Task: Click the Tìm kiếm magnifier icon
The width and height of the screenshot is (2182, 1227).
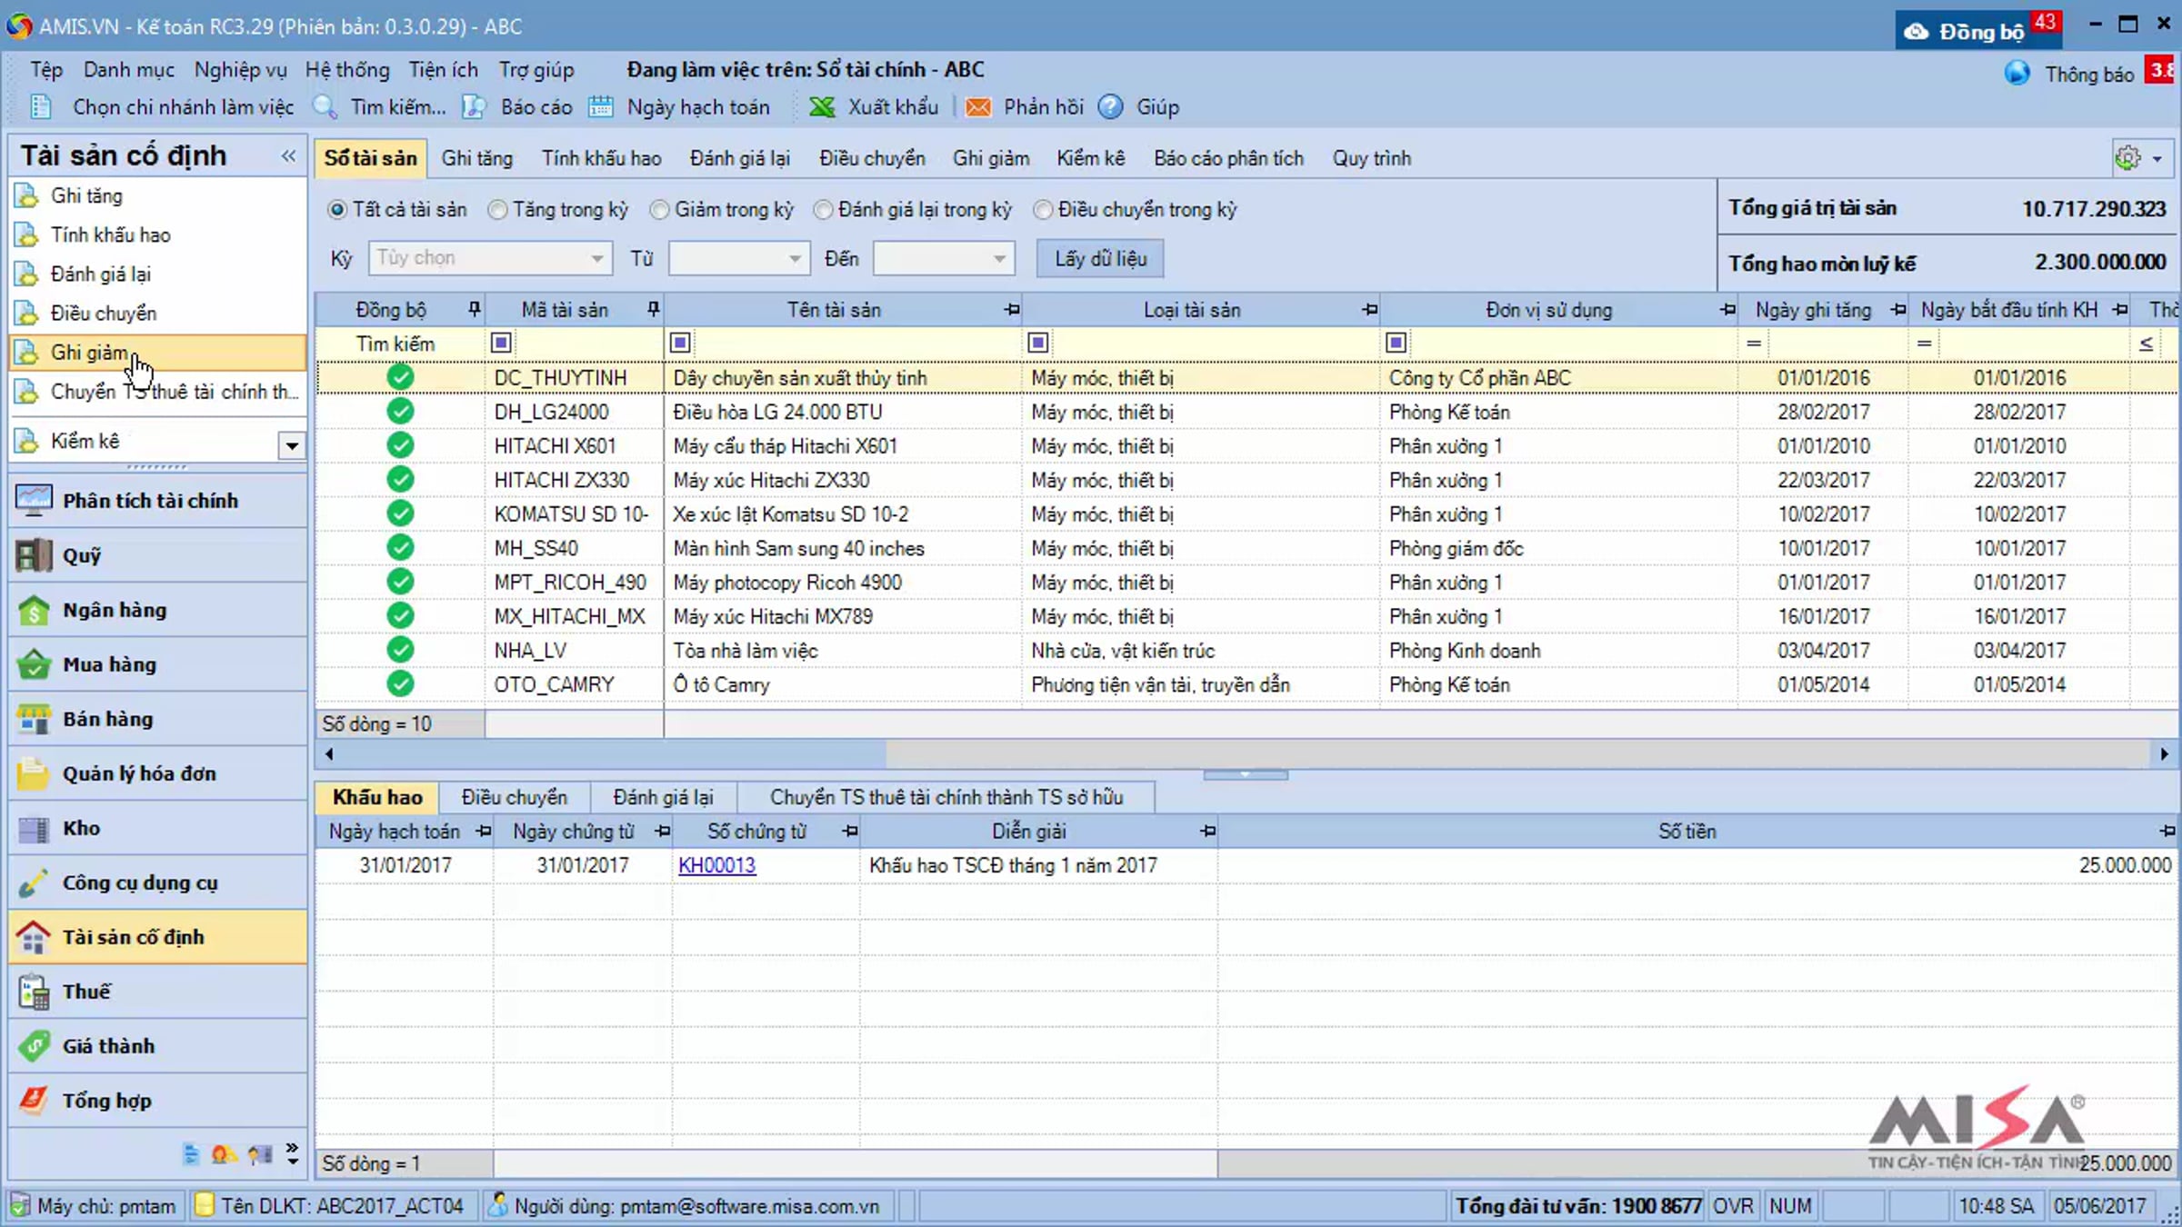Action: point(325,107)
